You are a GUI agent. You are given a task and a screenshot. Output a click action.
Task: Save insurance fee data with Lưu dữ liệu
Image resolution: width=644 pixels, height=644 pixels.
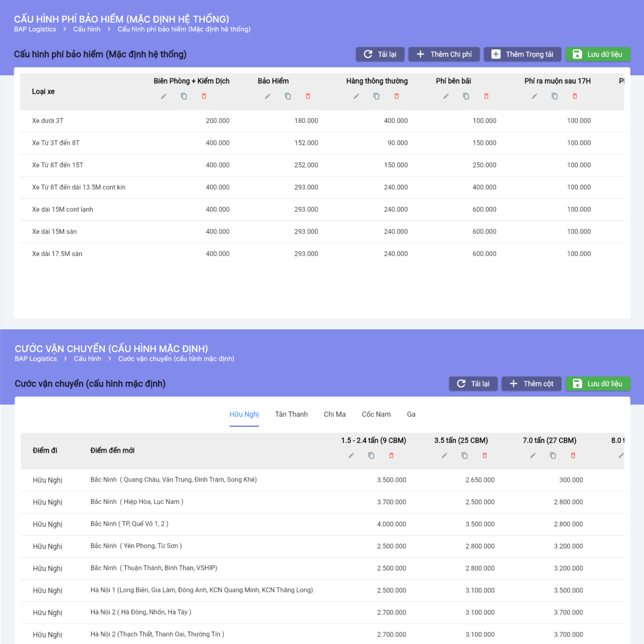coord(597,54)
